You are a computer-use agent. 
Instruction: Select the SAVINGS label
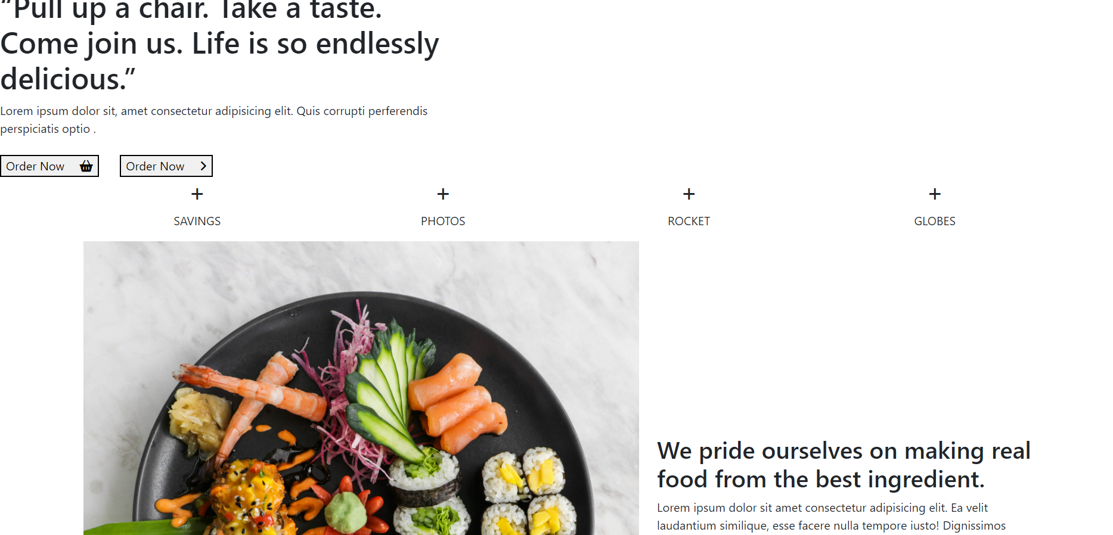(197, 221)
